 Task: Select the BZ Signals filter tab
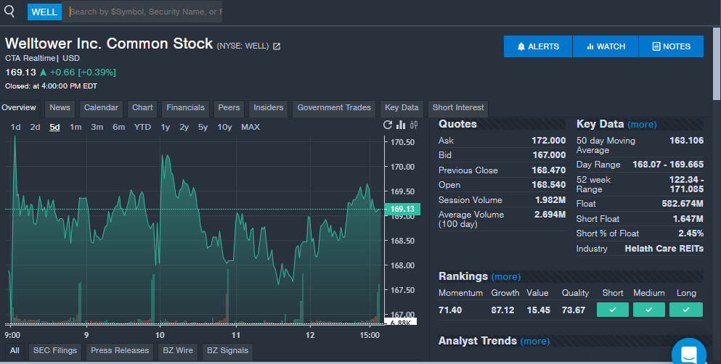pyautogui.click(x=227, y=351)
